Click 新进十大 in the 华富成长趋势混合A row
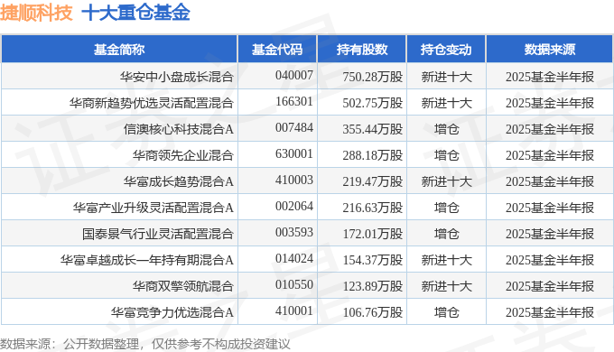This screenshot has width=614, height=352. point(446,181)
